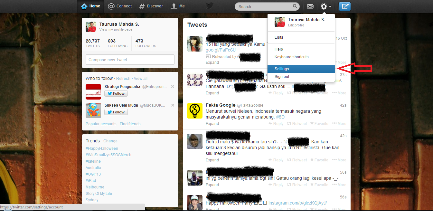Image resolution: width=433 pixels, height=211 pixels.
Task: Open View all suggestions link
Action: click(x=141, y=79)
